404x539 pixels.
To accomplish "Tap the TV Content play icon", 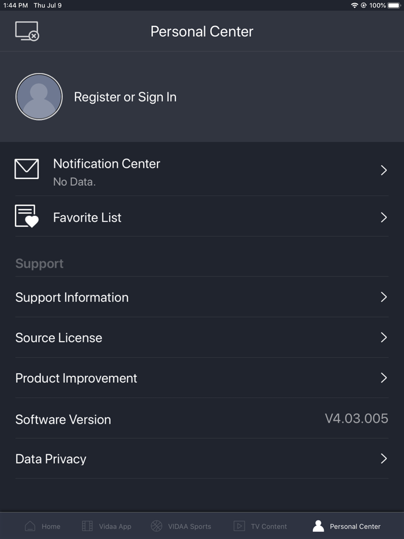I will [239, 526].
